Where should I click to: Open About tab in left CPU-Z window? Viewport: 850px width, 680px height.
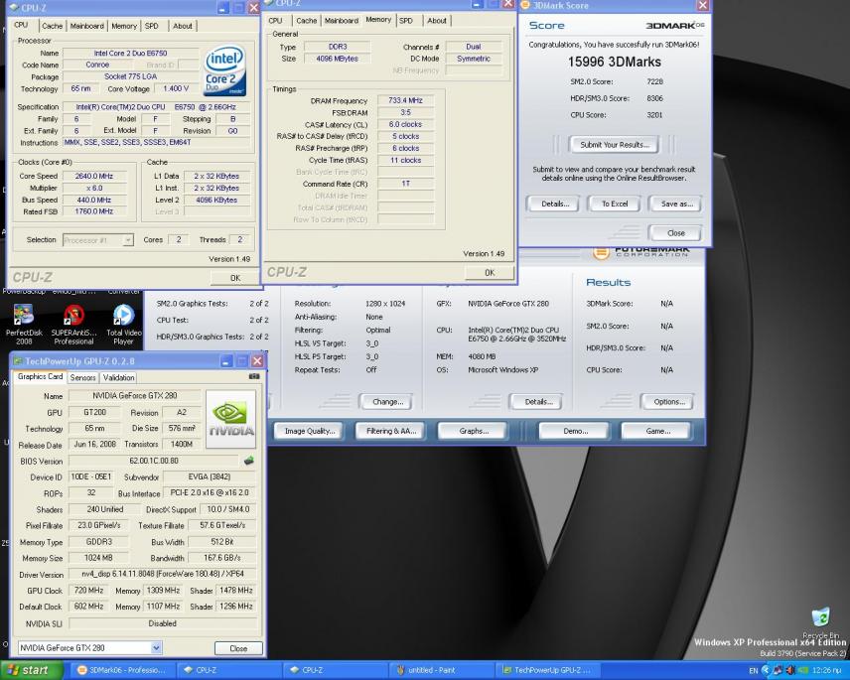[183, 26]
